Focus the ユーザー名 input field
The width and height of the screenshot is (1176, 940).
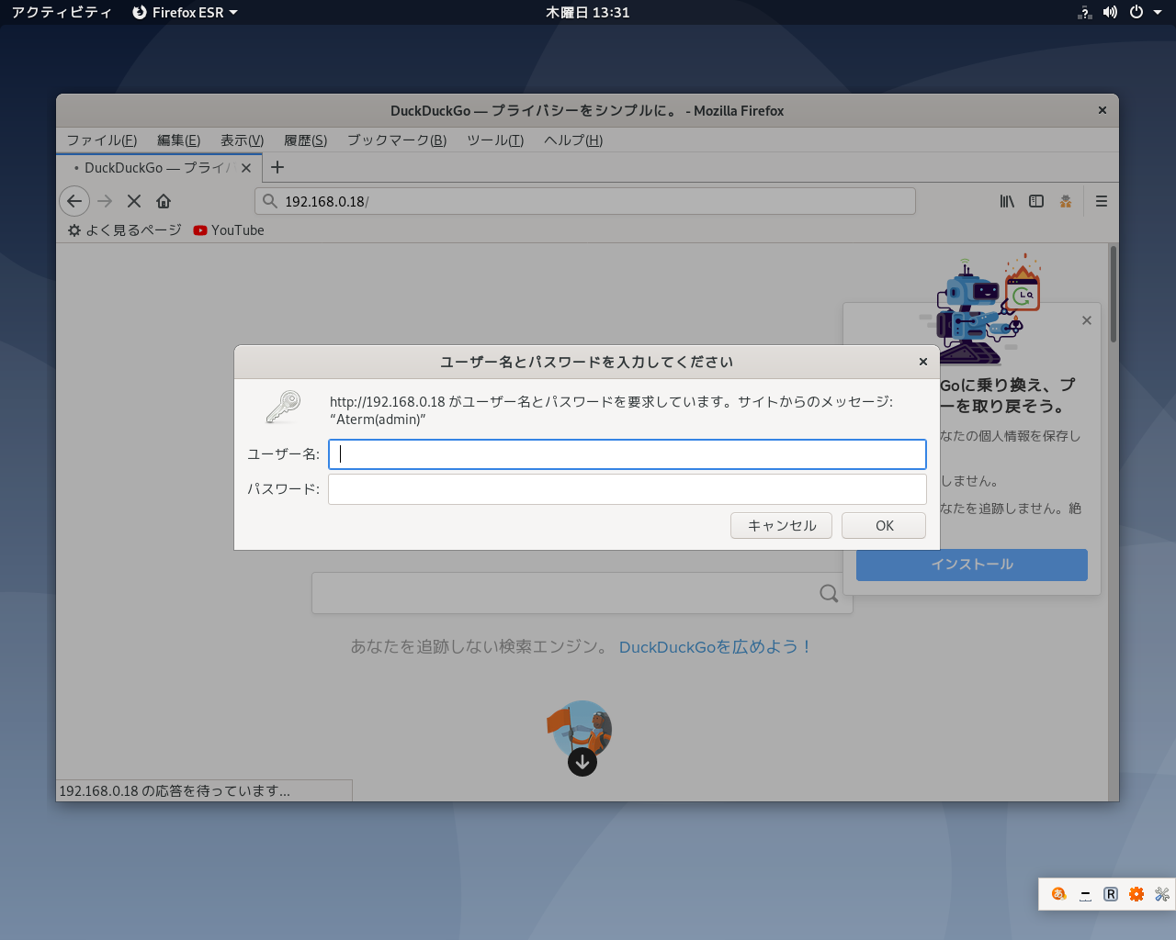coord(628,454)
